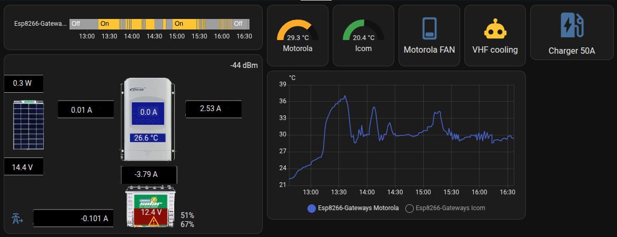Click the solar panel image

pyautogui.click(x=28, y=126)
